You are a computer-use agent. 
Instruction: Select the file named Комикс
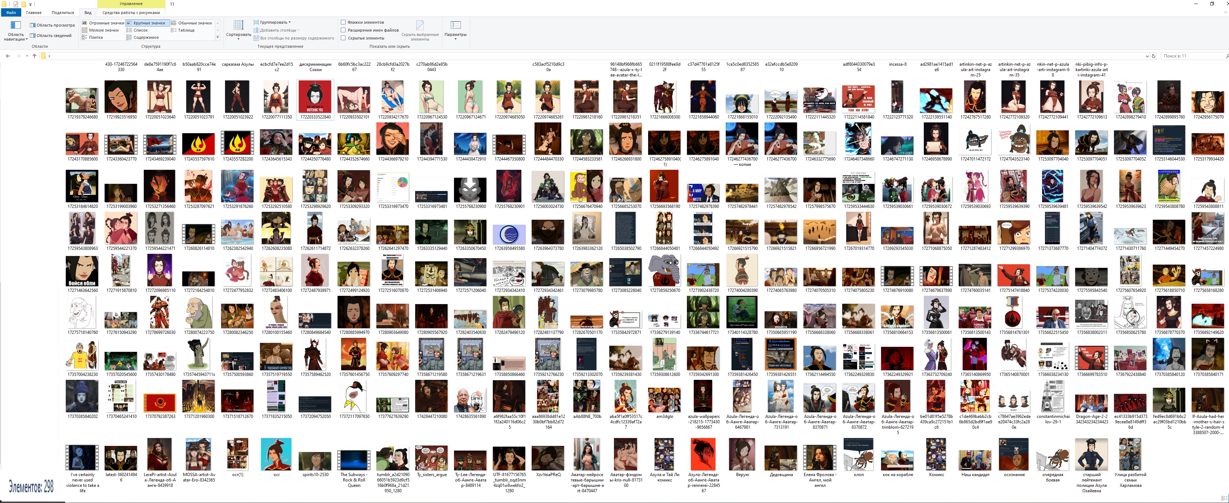click(x=936, y=458)
